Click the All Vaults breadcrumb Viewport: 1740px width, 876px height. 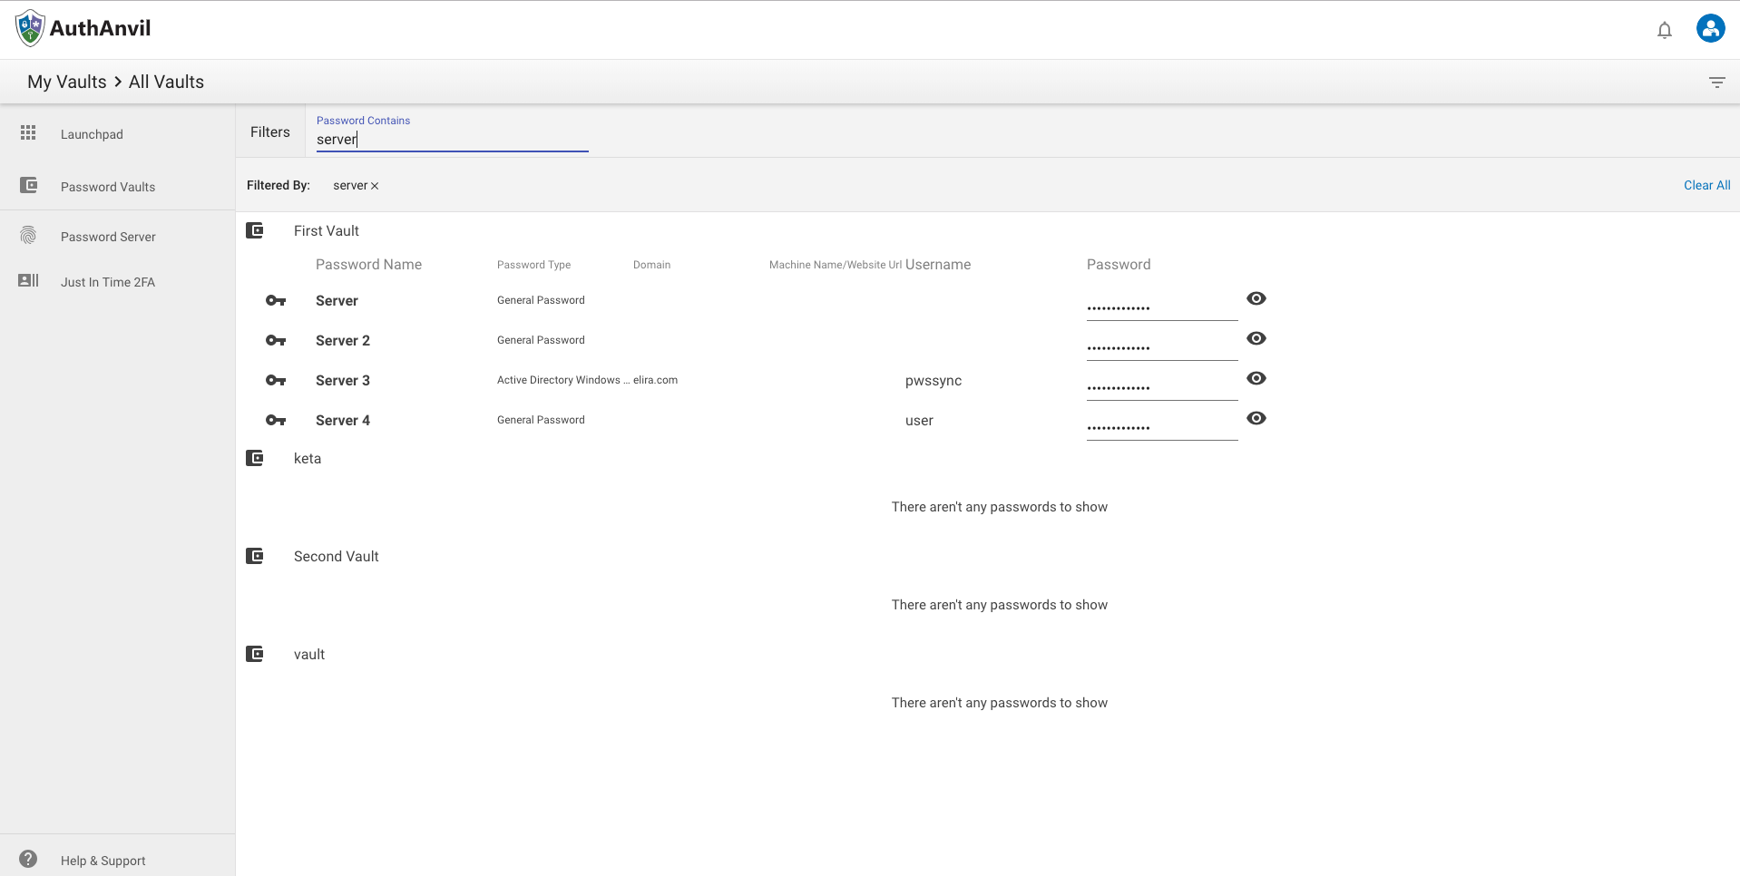pos(166,82)
